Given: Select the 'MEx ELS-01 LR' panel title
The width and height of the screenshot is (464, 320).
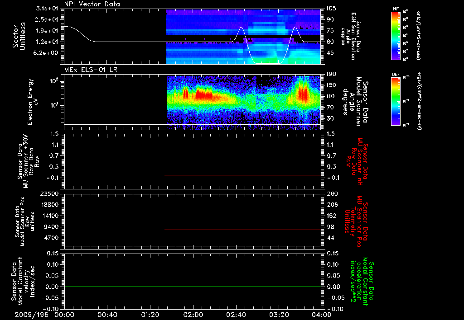Looking at the screenshot, I should click(91, 70).
